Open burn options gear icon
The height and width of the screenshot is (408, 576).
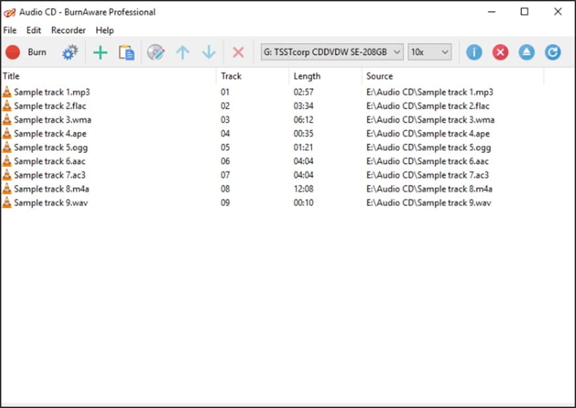(x=70, y=52)
